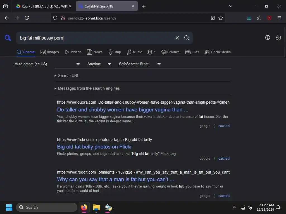Viewport: 286px width, 214px height.
Task: Open the Auto-detect (en-US) language dropdown
Action: point(47,64)
